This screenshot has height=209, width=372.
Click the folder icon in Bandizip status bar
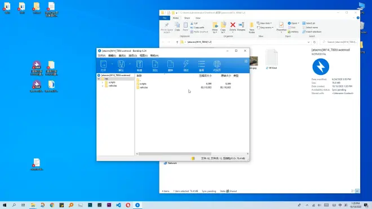pyautogui.click(x=193, y=158)
